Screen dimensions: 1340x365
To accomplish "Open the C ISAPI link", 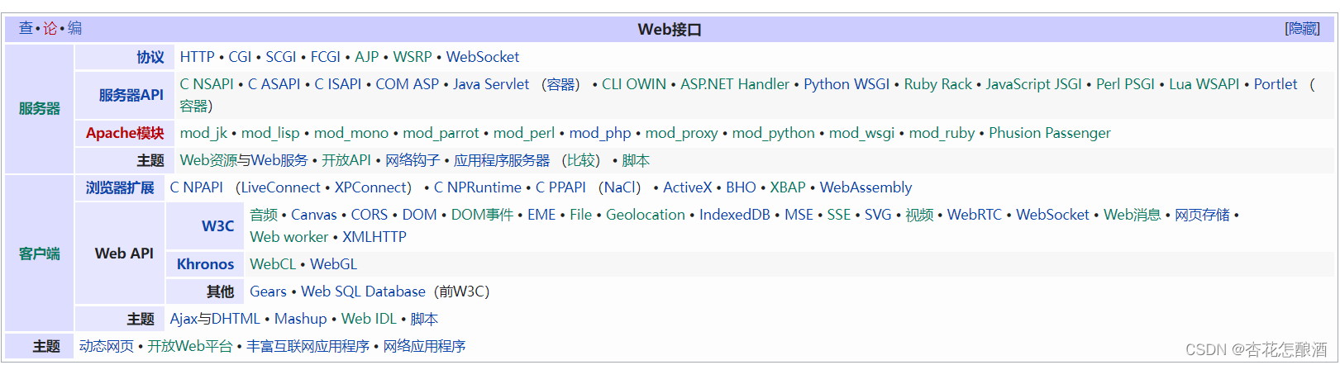I will coord(337,84).
